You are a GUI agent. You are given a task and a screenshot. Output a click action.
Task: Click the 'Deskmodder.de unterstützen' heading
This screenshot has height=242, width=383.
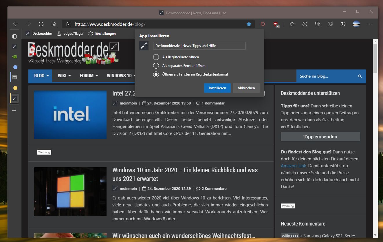tap(310, 93)
